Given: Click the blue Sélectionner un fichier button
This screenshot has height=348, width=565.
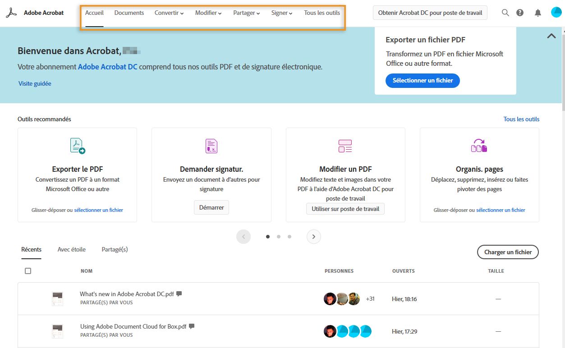Looking at the screenshot, I should pos(423,81).
